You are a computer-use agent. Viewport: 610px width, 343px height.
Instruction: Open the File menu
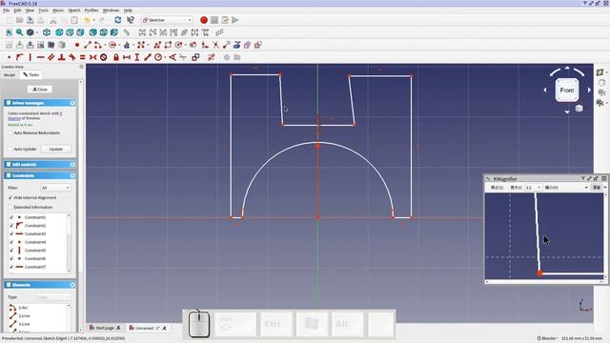tap(7, 10)
